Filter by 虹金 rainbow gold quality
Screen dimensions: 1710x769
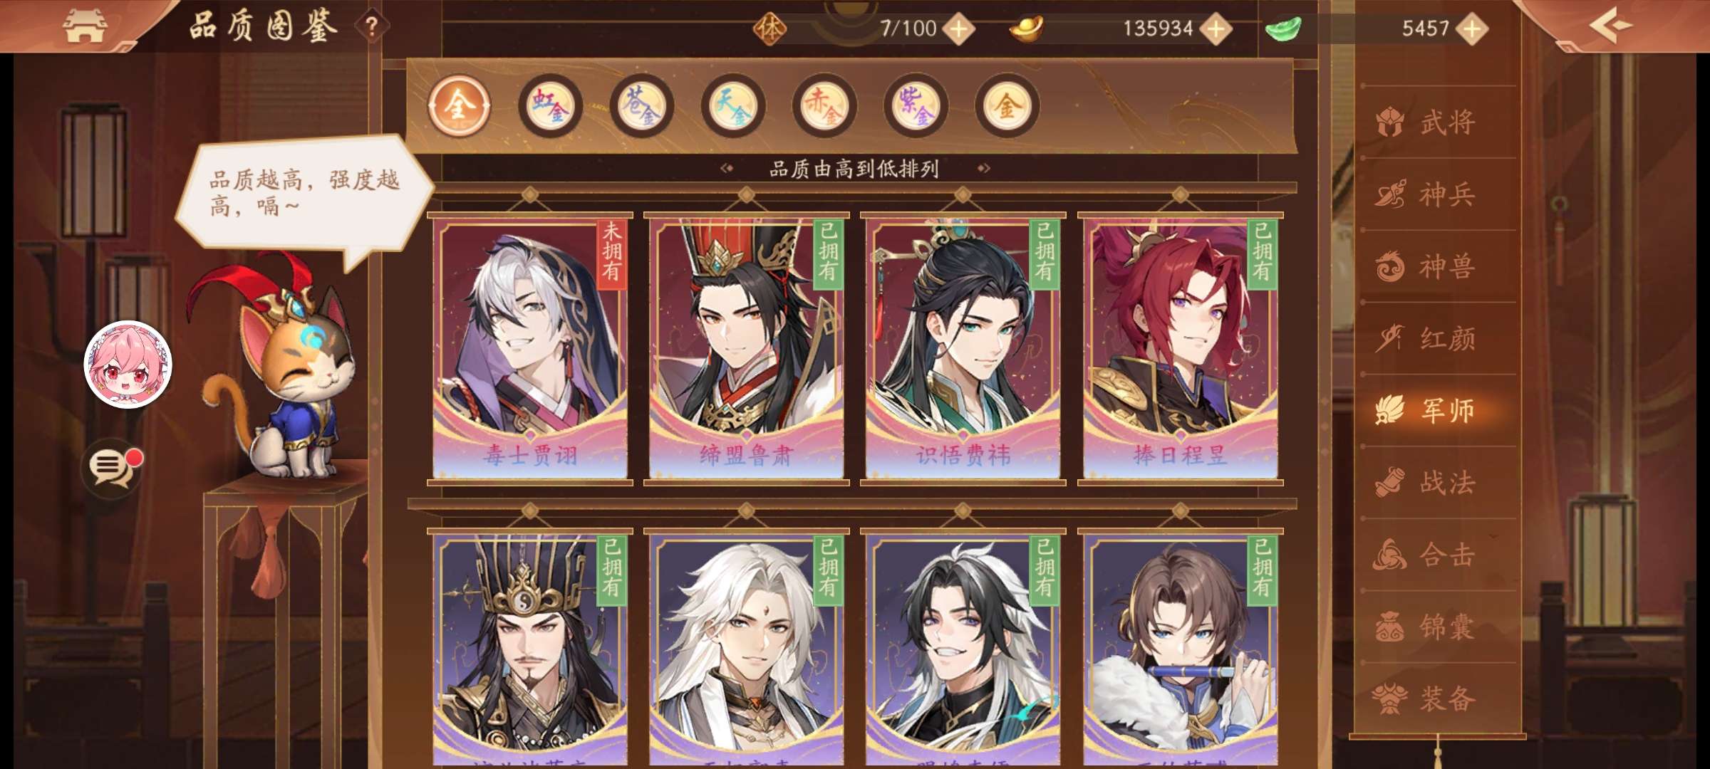point(550,106)
